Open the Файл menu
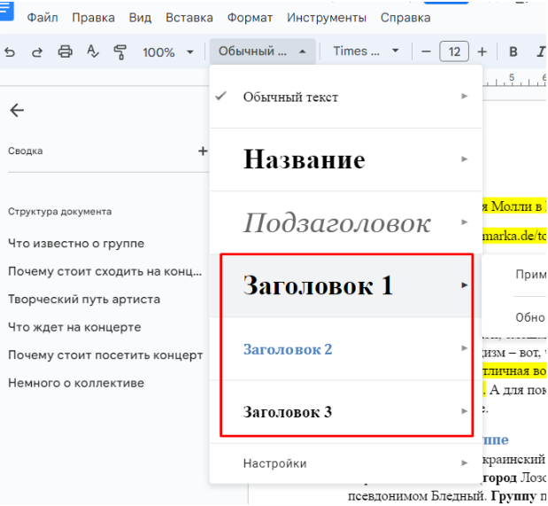 (42, 18)
